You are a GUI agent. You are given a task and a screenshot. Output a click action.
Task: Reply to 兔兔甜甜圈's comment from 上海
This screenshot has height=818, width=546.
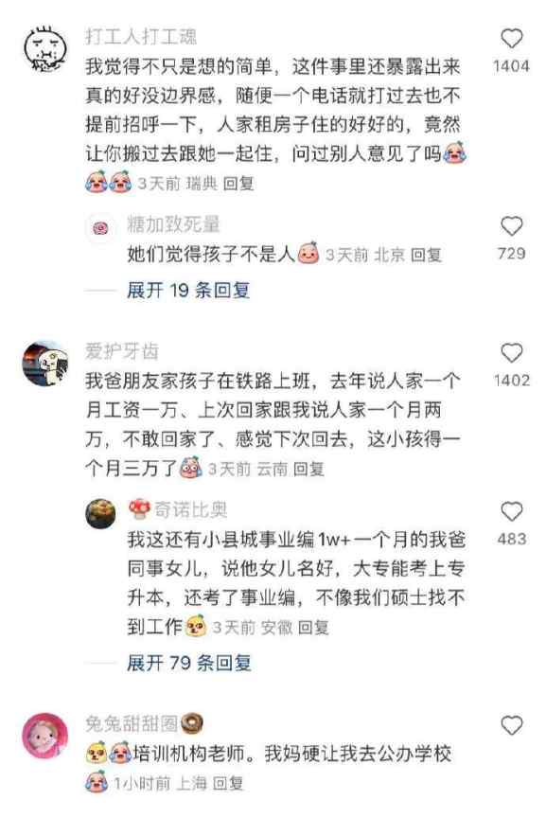(x=228, y=783)
